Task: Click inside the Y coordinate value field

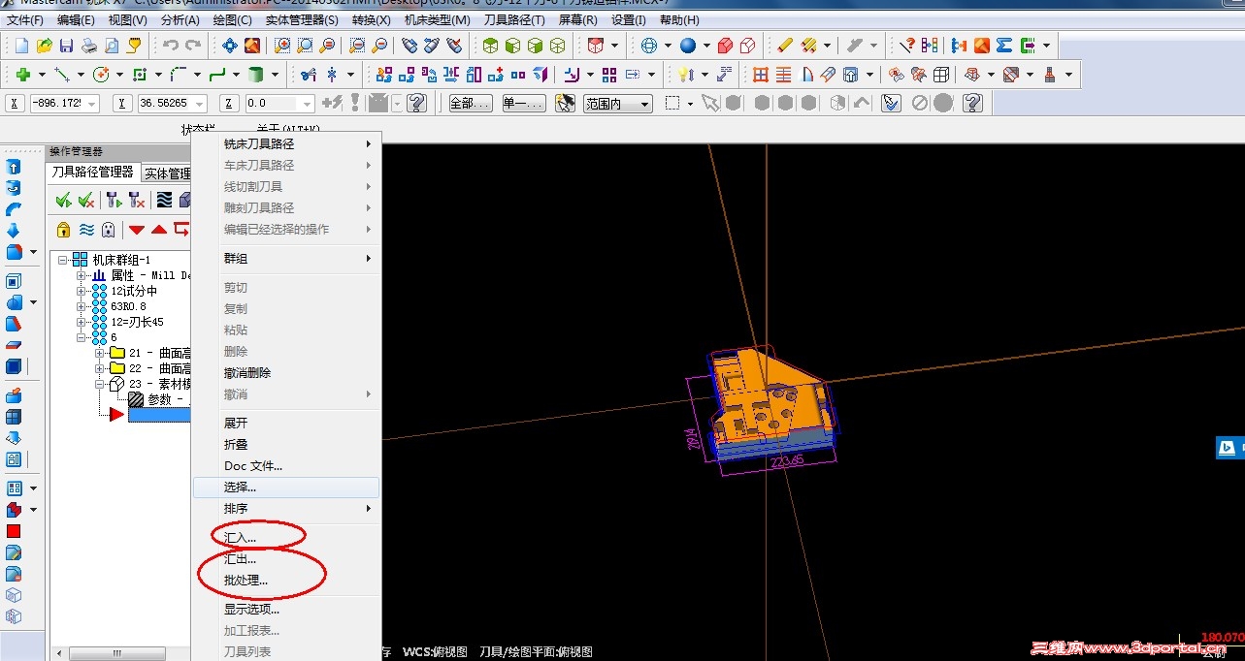Action: (165, 103)
